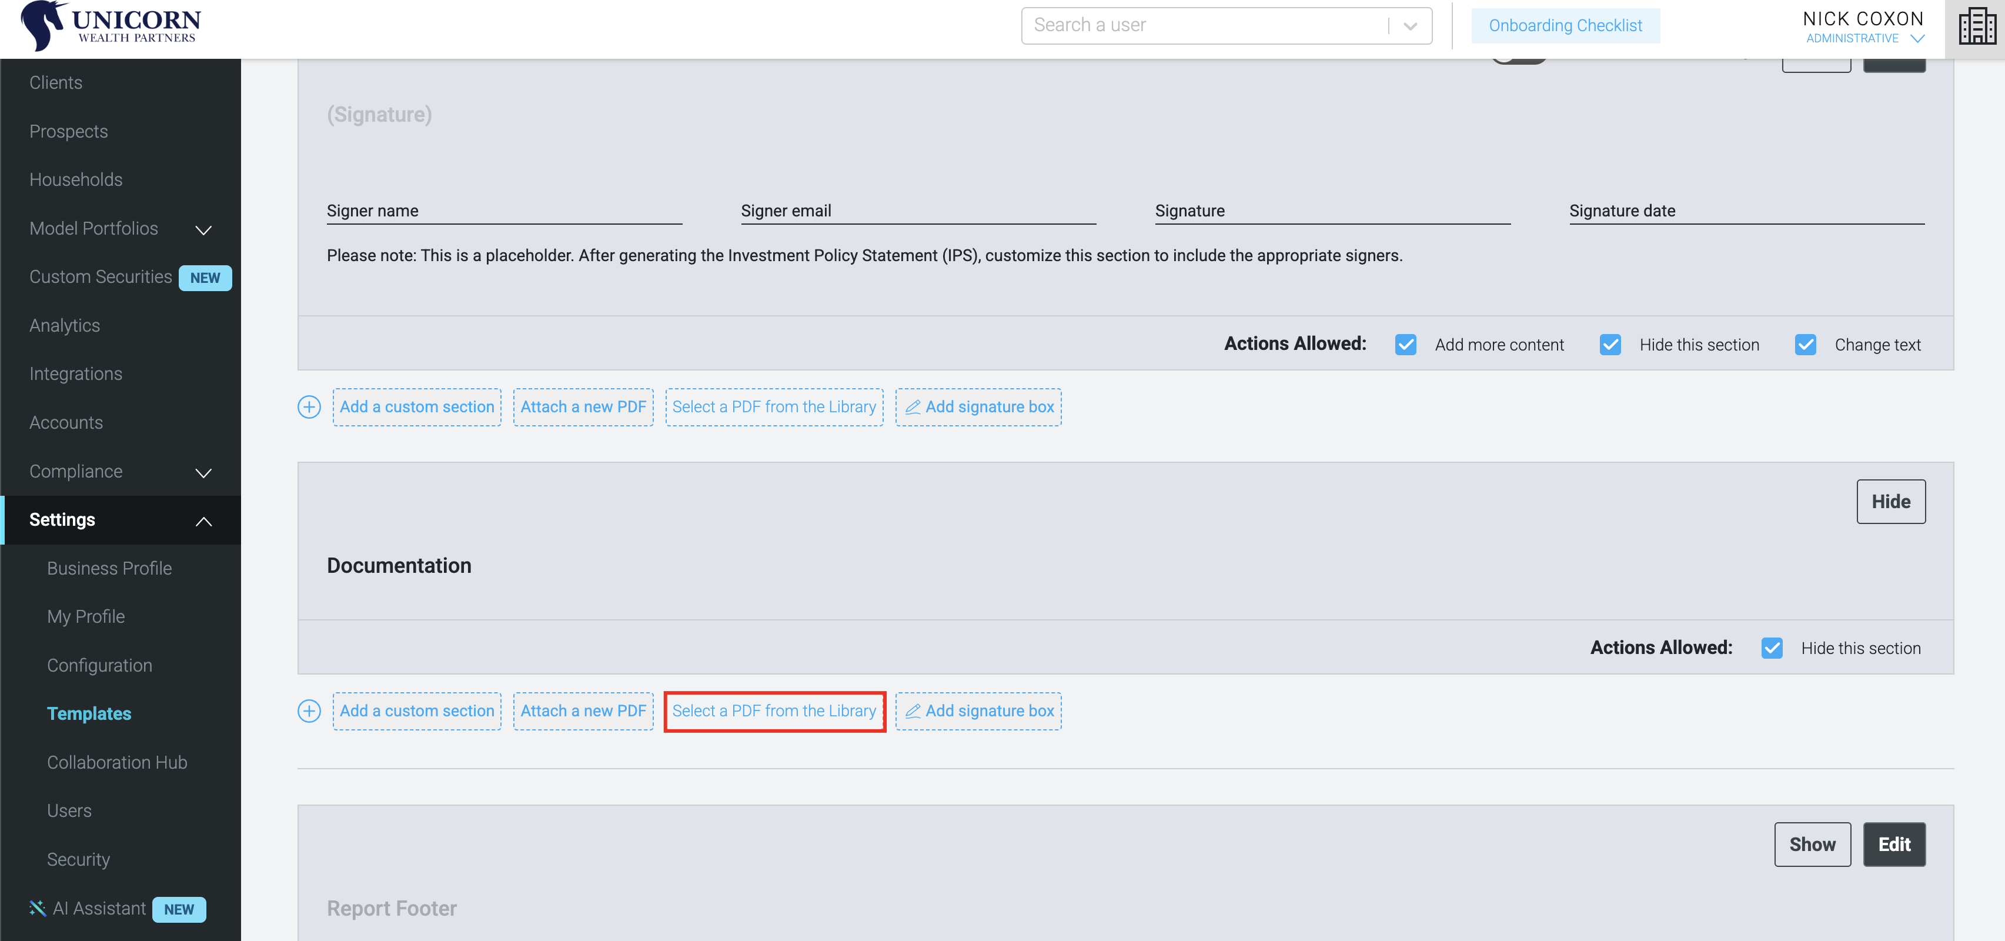Edit the Report Footer section
The width and height of the screenshot is (2005, 941).
click(x=1894, y=845)
